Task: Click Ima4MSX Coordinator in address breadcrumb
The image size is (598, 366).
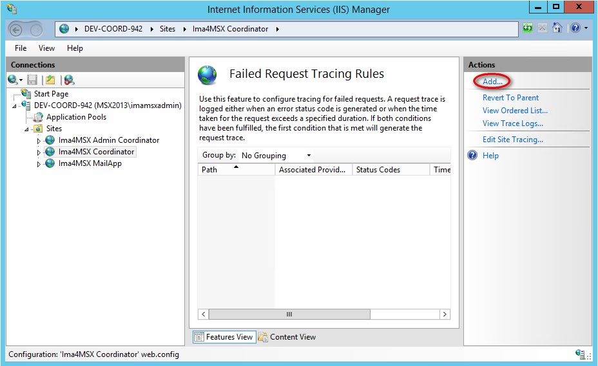Action: pos(230,29)
